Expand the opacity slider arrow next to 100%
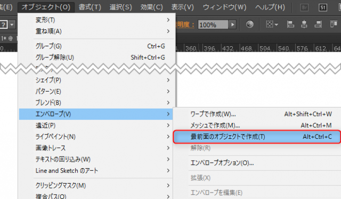 click(x=232, y=24)
